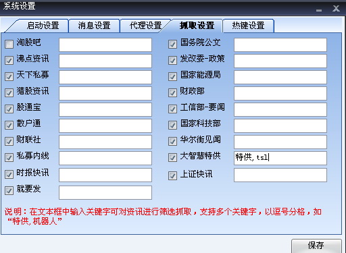Click the 大智慧特供 field containing 特供,tsl
This screenshot has width=346, height=253.
(x=280, y=158)
